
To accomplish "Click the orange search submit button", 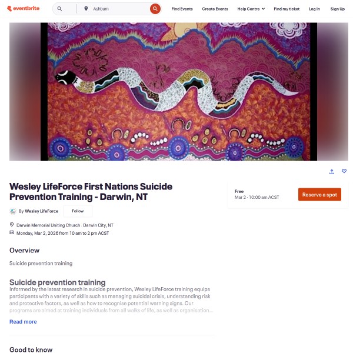I will tap(155, 9).
